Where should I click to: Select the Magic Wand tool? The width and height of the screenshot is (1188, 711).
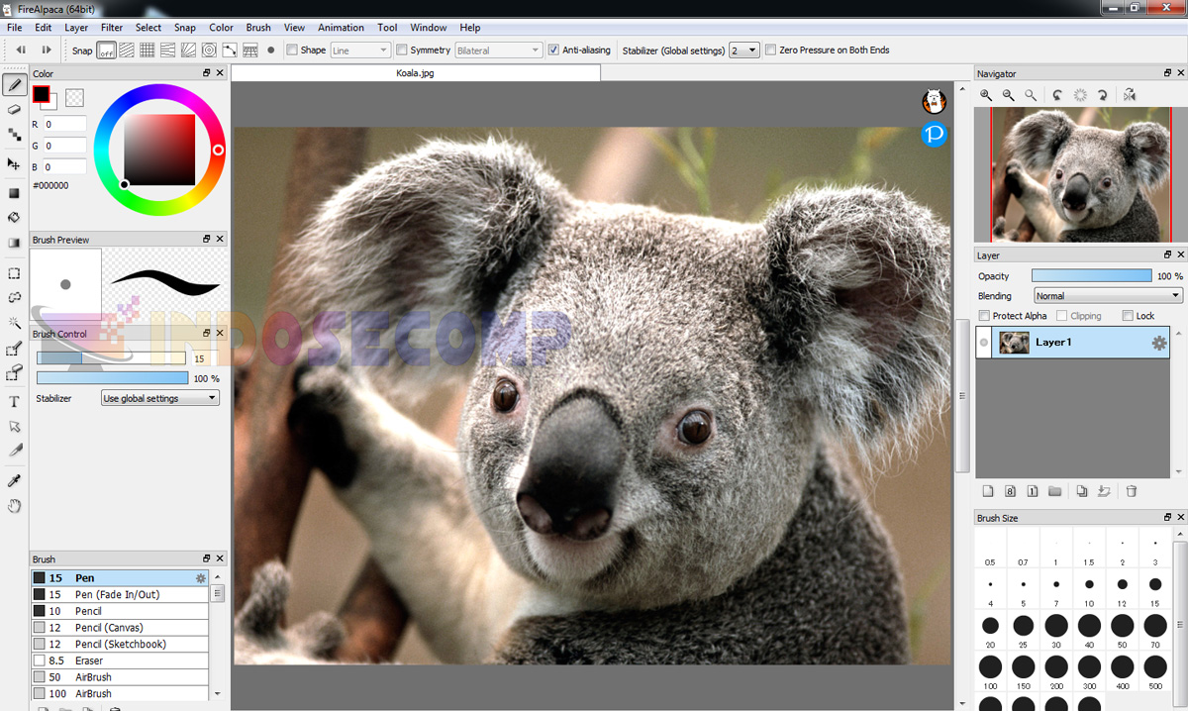(x=14, y=322)
